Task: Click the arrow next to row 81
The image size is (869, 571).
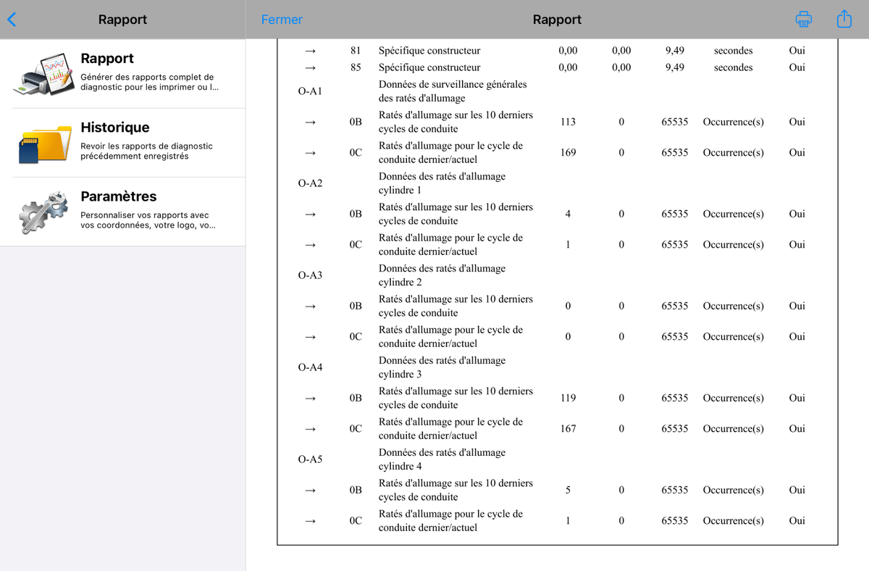Action: pyautogui.click(x=310, y=51)
